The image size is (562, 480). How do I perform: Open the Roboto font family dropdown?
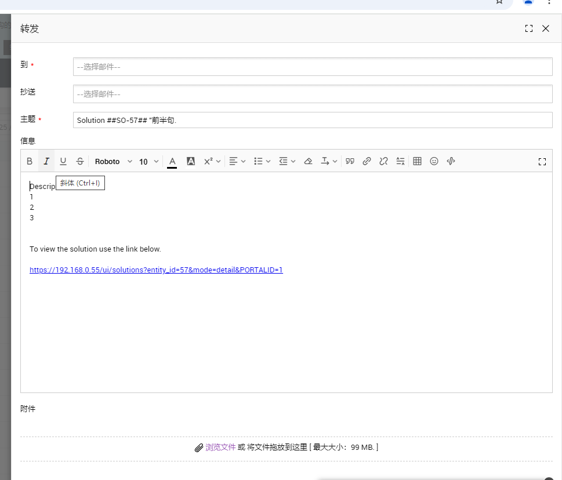coord(114,162)
